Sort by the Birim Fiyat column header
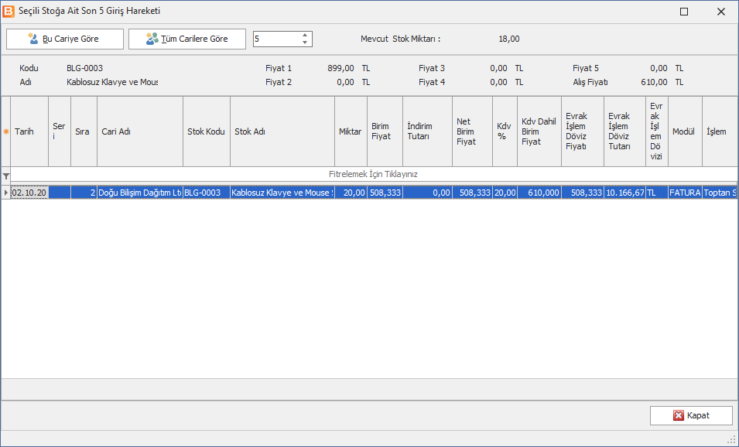The height and width of the screenshot is (447, 739). click(x=385, y=131)
